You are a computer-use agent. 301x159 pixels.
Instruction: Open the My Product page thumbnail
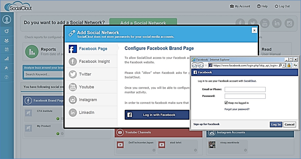tap(28, 128)
